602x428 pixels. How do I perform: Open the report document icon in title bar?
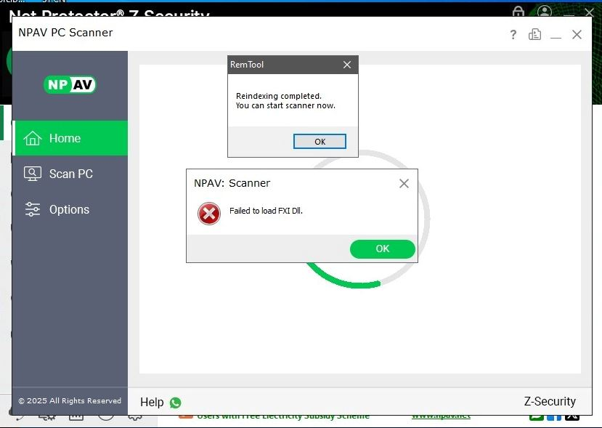535,34
